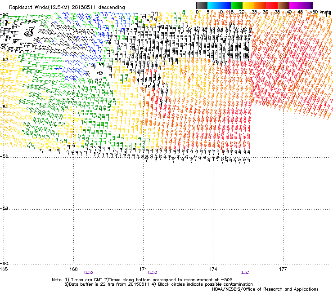333x292 pixels.
Task: Select the gray 0-5 knots color bar segment
Action: (202, 5)
